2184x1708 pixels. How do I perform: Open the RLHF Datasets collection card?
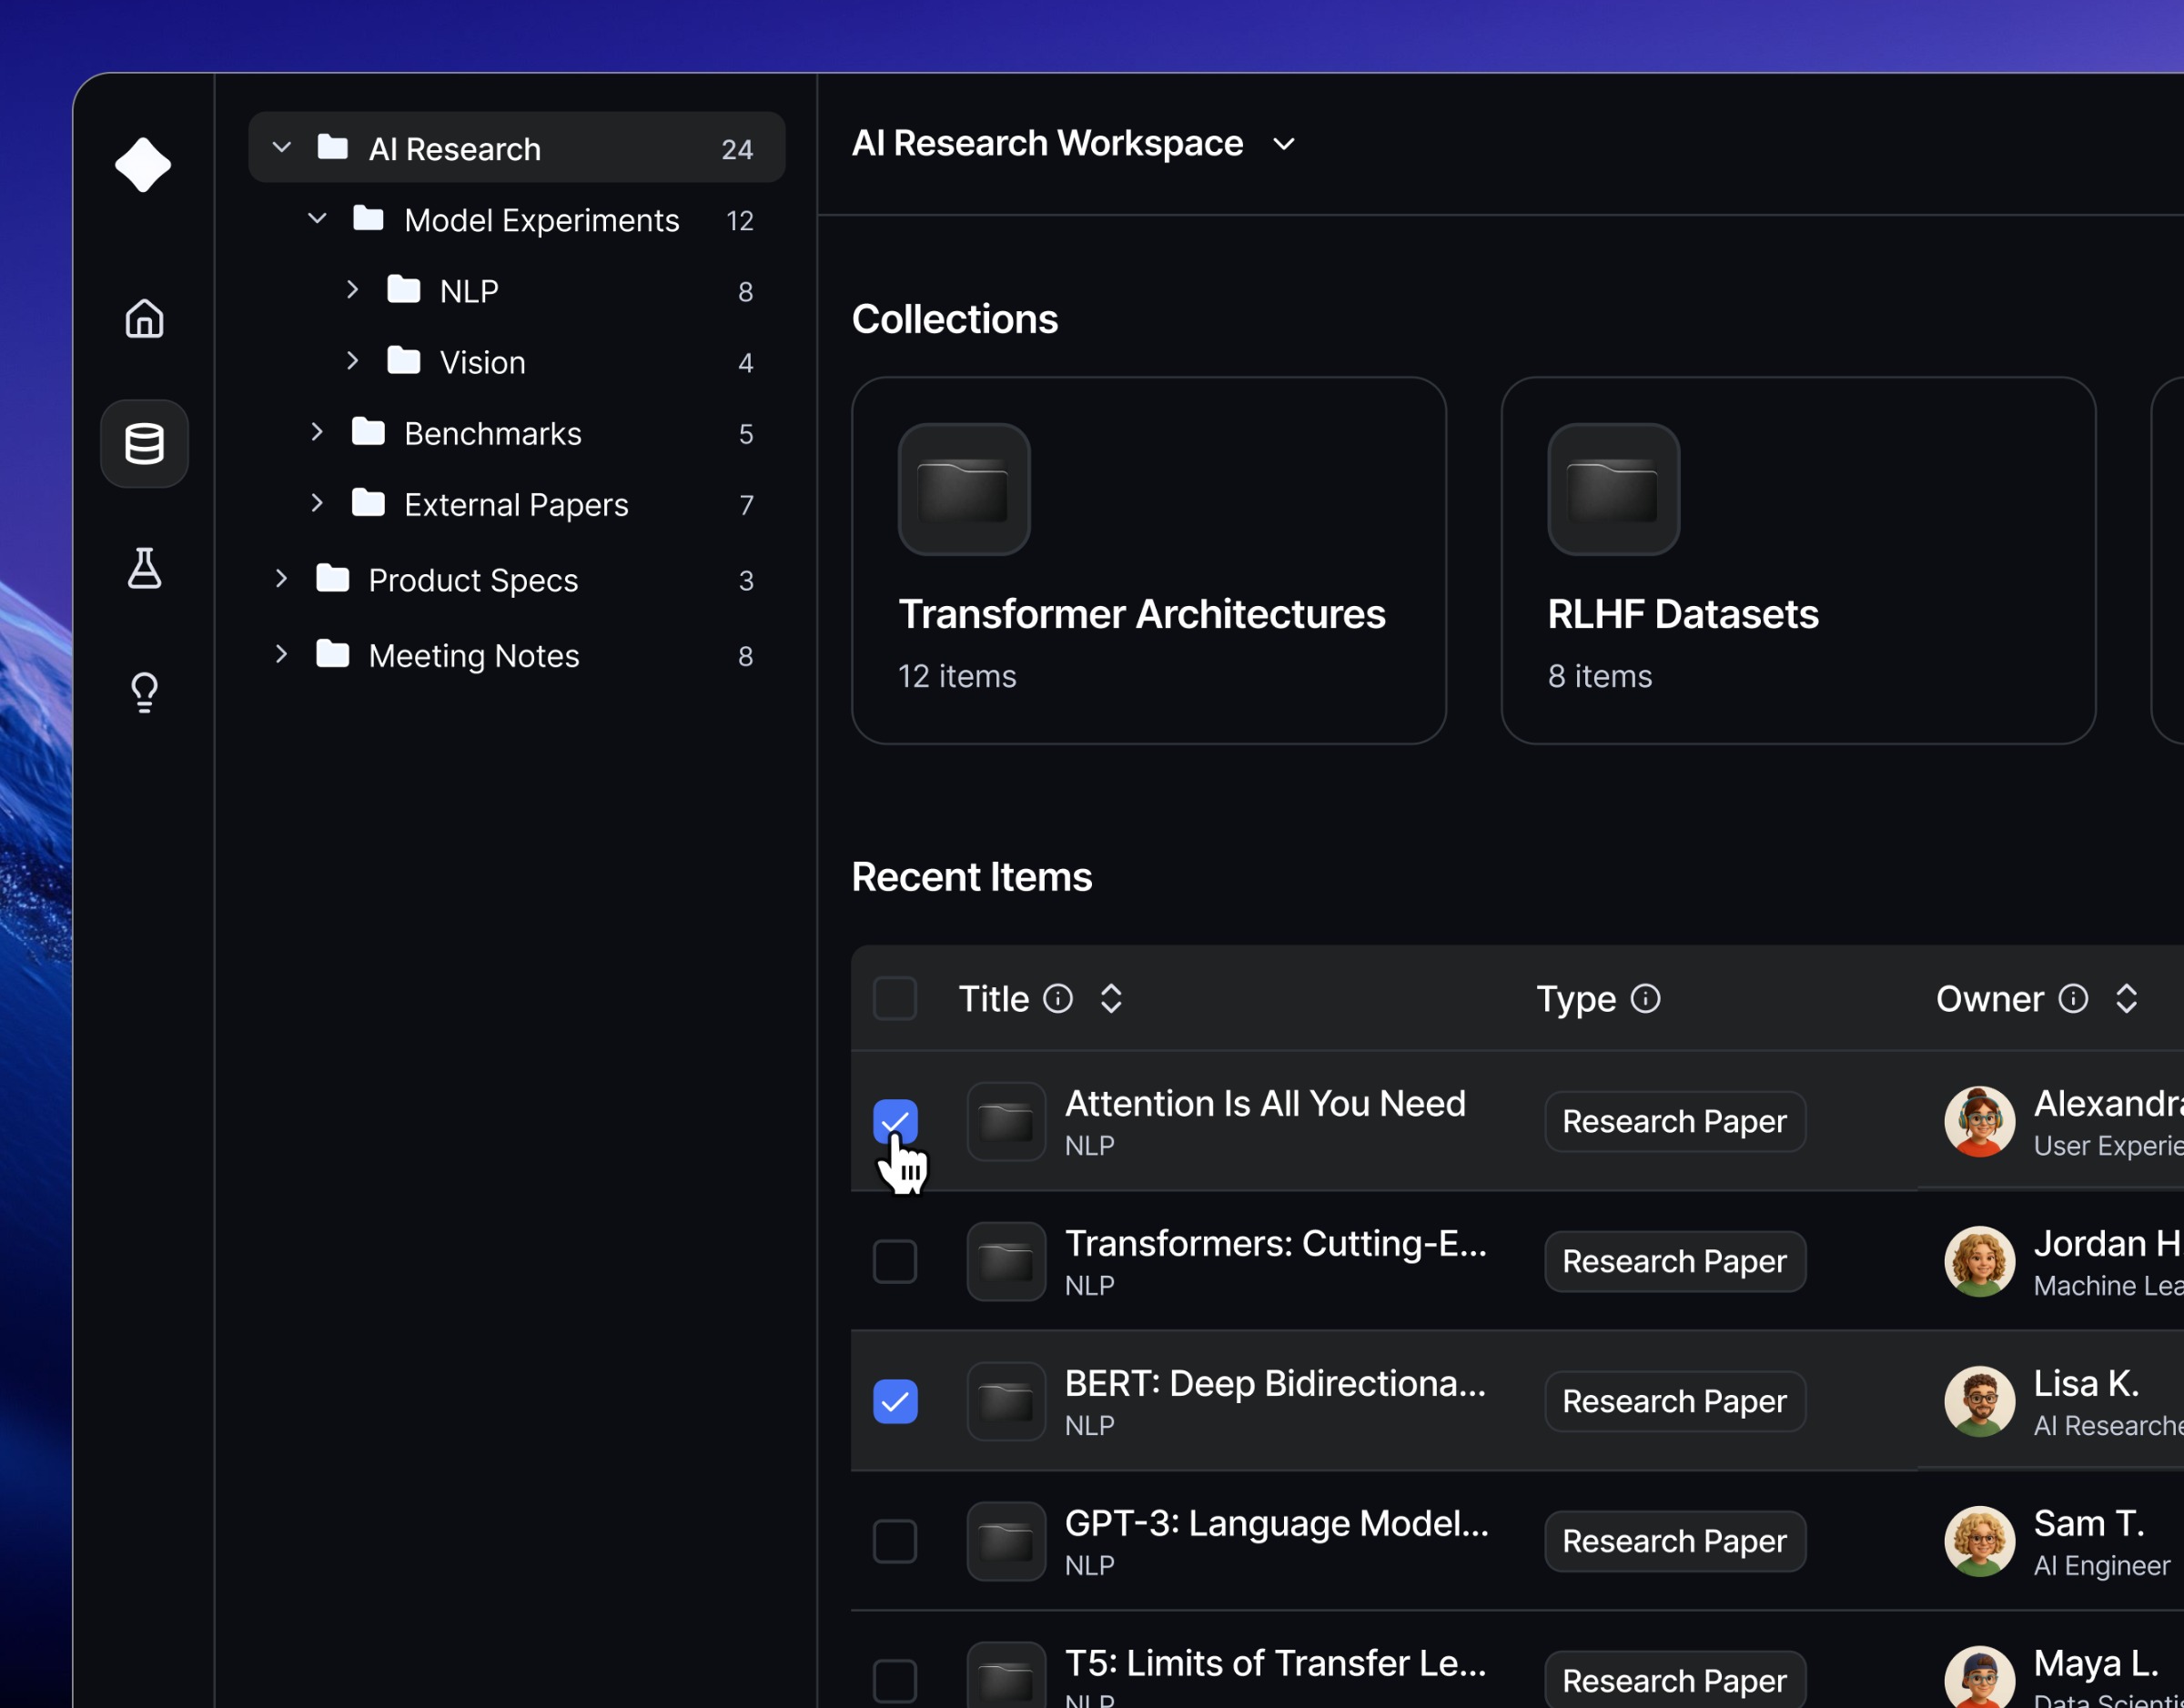pyautogui.click(x=1797, y=560)
